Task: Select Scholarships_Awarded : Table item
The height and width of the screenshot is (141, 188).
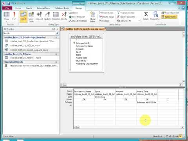Action: click(x=31, y=41)
